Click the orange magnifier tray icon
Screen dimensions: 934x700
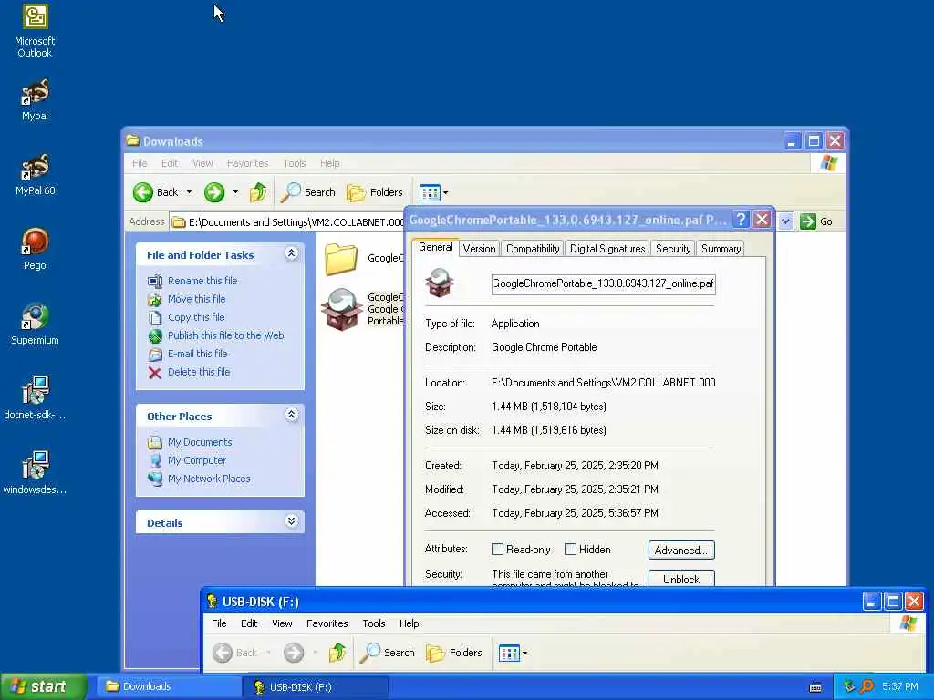(x=867, y=686)
